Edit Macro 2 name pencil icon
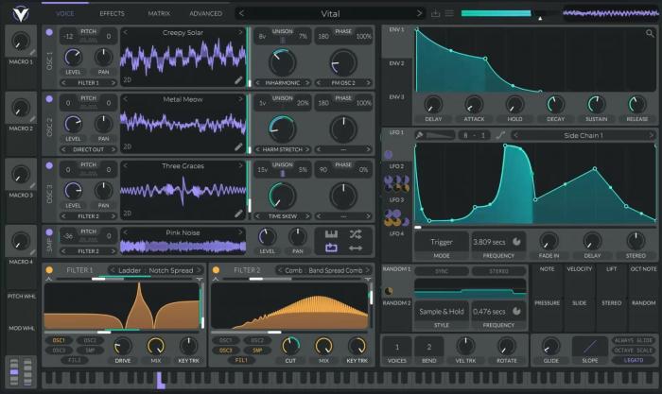662x394 pixels. (32, 119)
